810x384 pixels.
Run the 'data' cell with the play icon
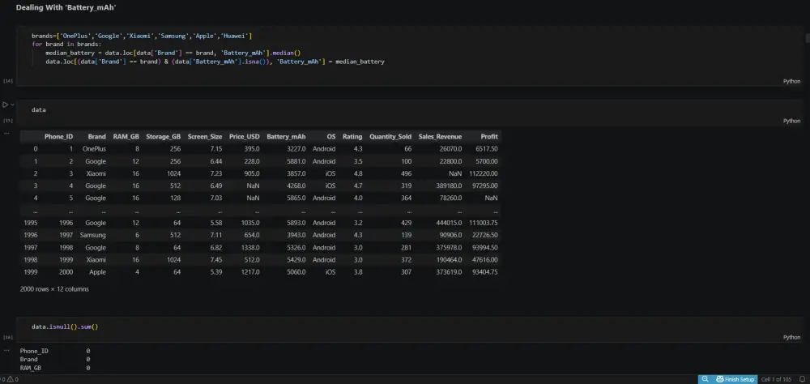pyautogui.click(x=5, y=105)
